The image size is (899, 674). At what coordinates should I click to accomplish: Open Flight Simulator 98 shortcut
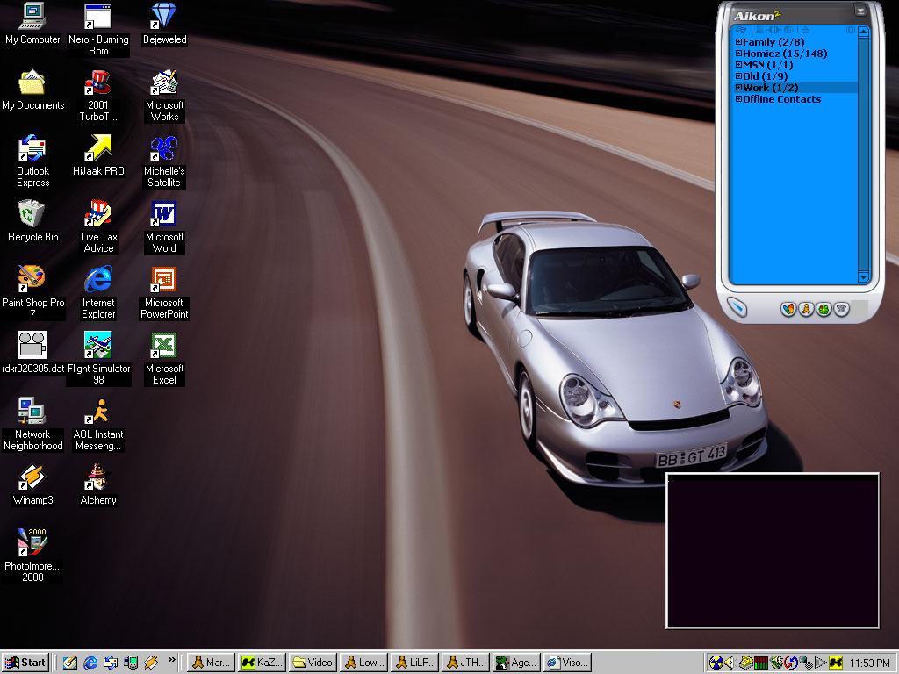[98, 346]
